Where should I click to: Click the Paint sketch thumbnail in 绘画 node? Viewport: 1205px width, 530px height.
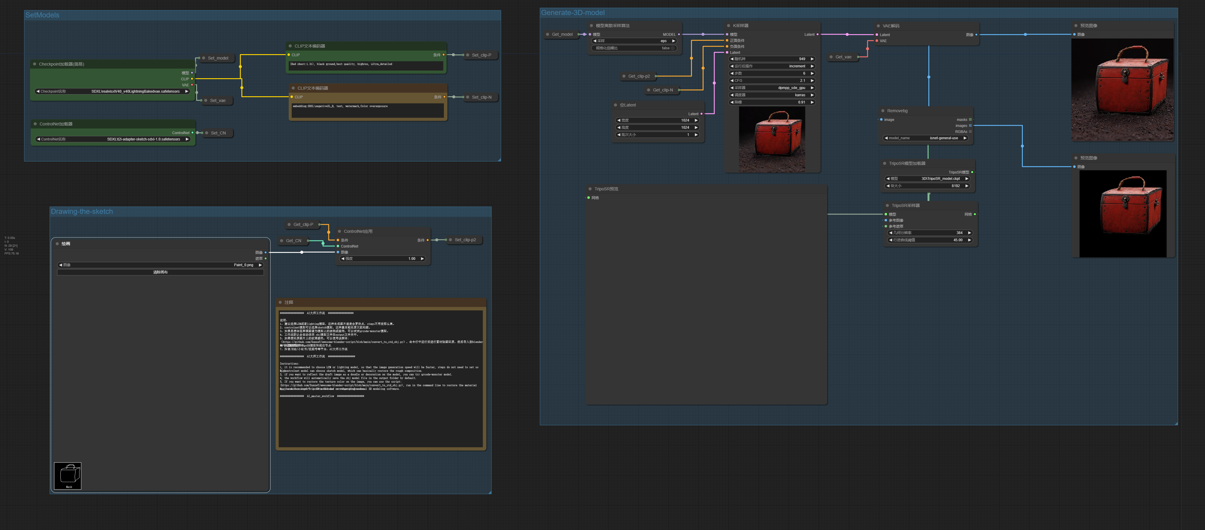pyautogui.click(x=68, y=476)
